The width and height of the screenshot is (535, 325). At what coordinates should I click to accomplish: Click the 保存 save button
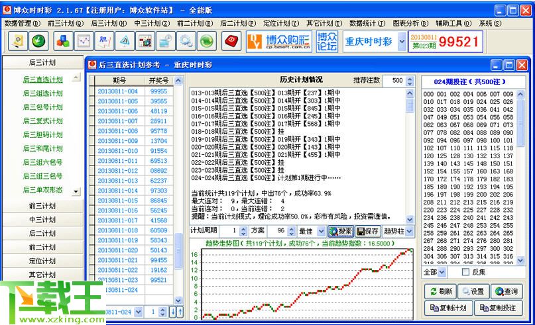pyautogui.click(x=368, y=231)
